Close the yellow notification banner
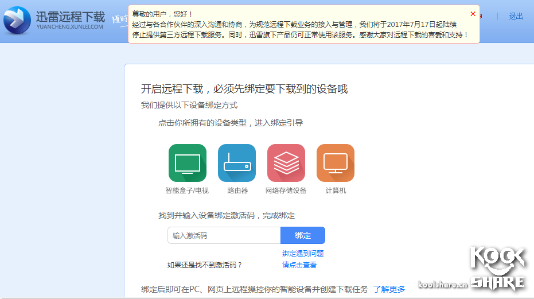This screenshot has height=299, width=534. [x=473, y=14]
